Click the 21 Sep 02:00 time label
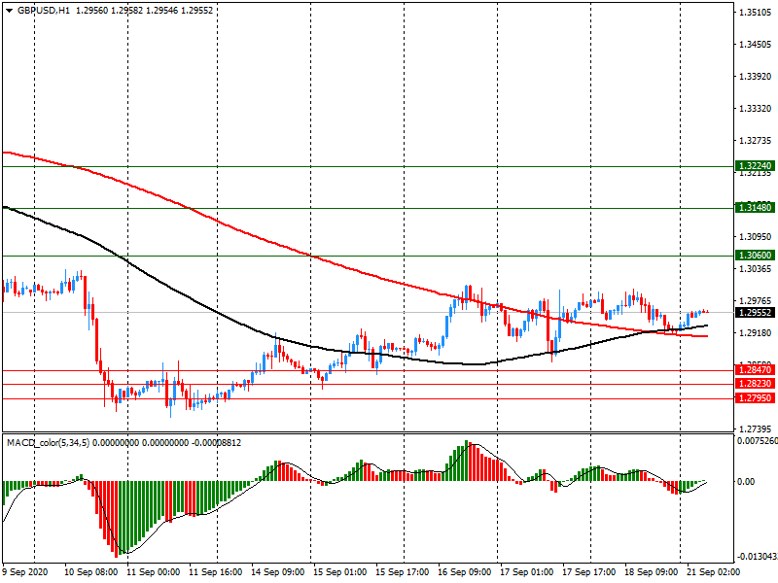Viewport: 778px width, 583px height. [713, 572]
